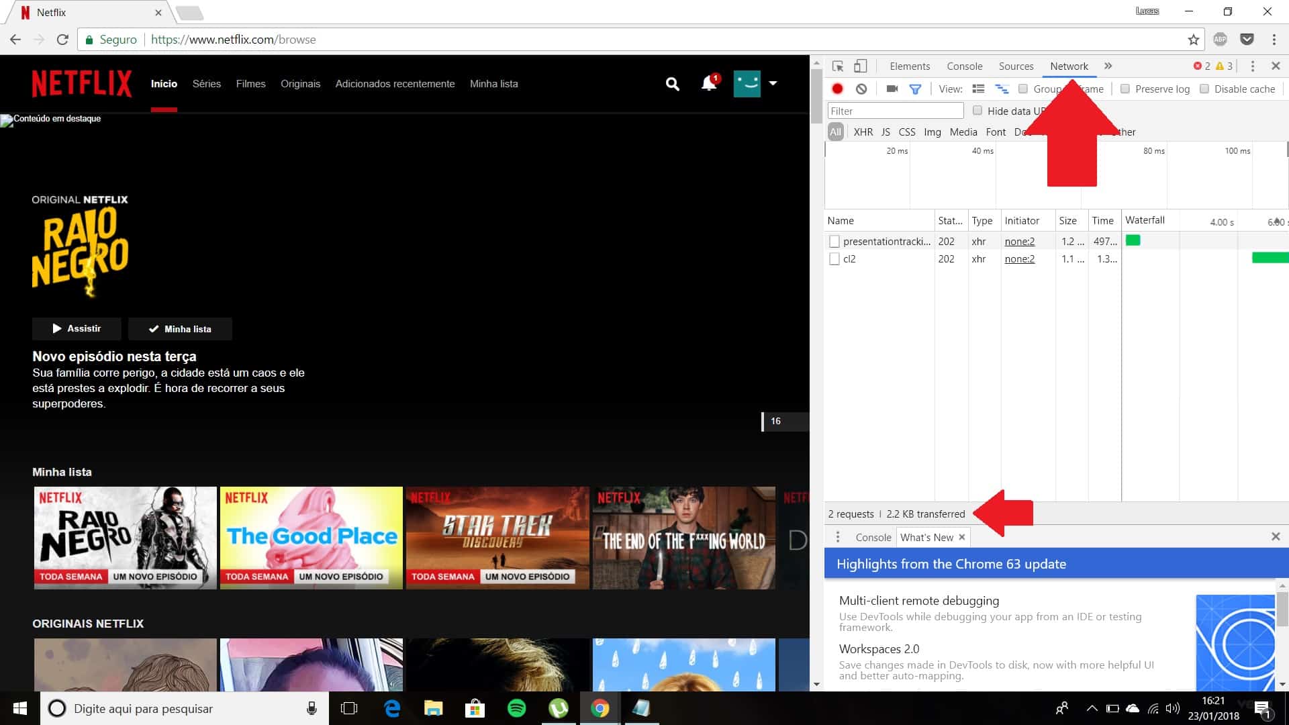Click the network Filter text field
1289x725 pixels.
tap(896, 111)
